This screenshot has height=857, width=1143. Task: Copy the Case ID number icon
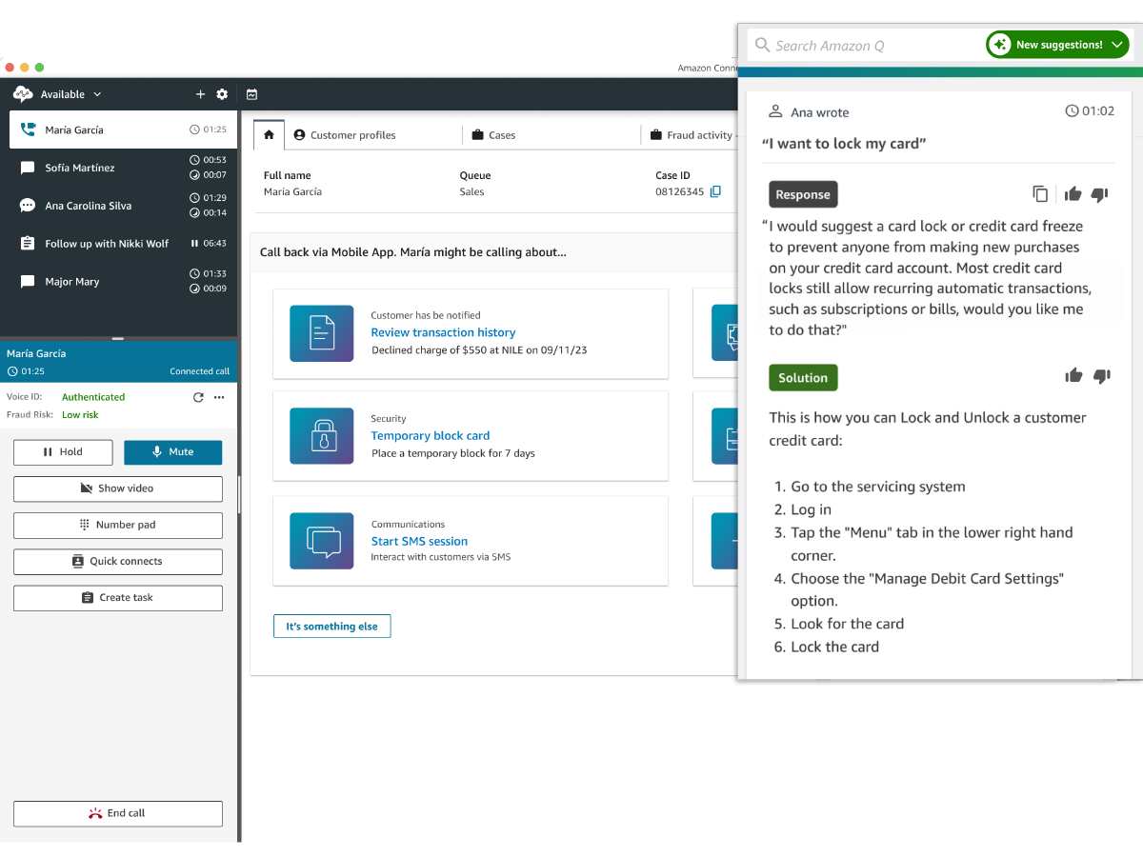tap(715, 191)
